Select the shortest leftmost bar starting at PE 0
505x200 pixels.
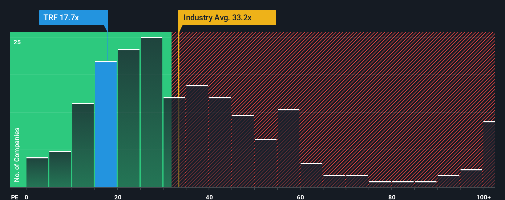37,172
